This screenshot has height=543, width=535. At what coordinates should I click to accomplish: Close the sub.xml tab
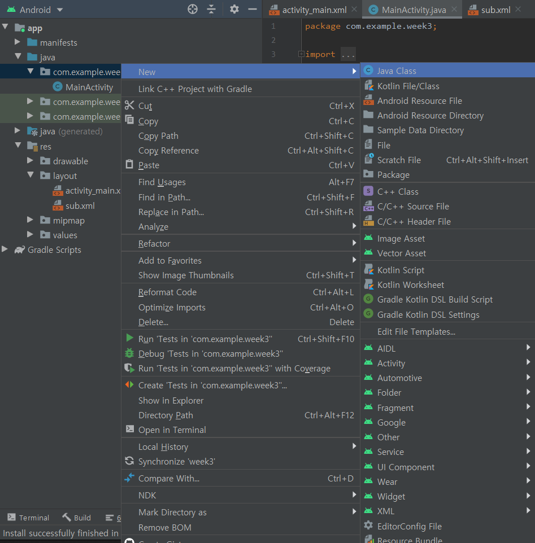pyautogui.click(x=518, y=10)
